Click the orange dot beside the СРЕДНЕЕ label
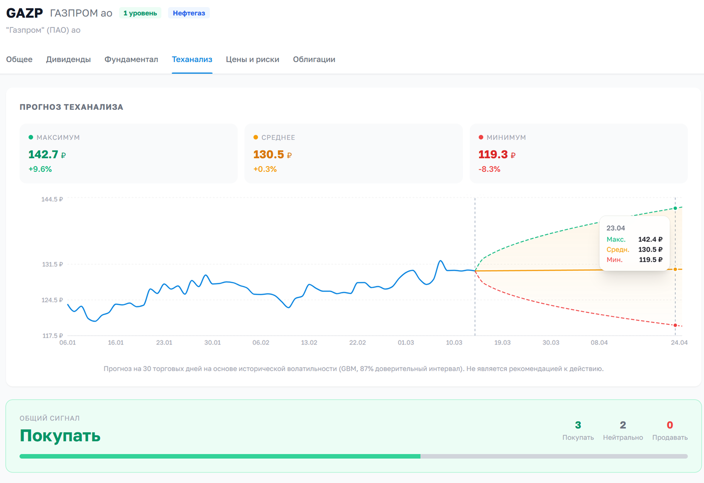The height and width of the screenshot is (483, 704). (x=256, y=137)
